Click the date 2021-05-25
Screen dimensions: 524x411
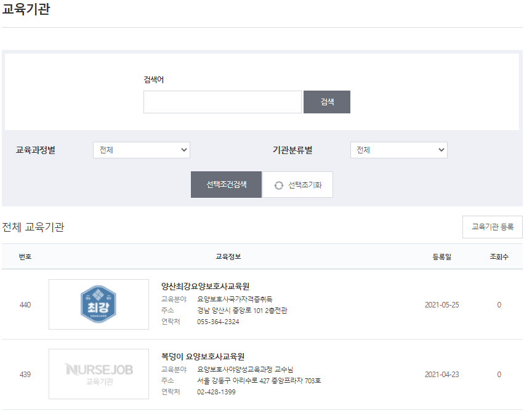point(441,305)
